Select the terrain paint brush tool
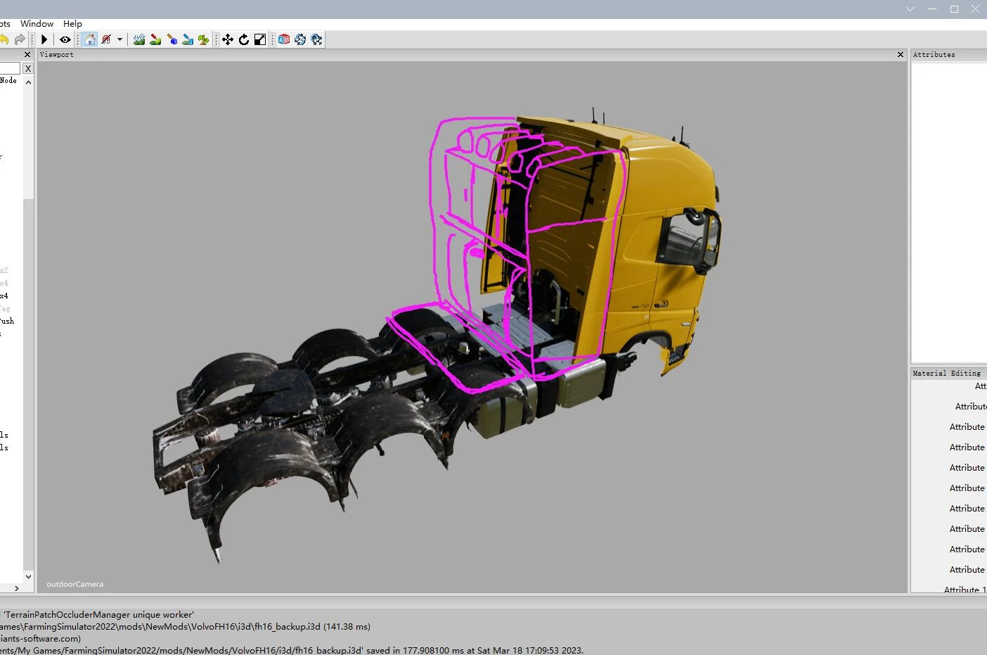 pos(155,39)
